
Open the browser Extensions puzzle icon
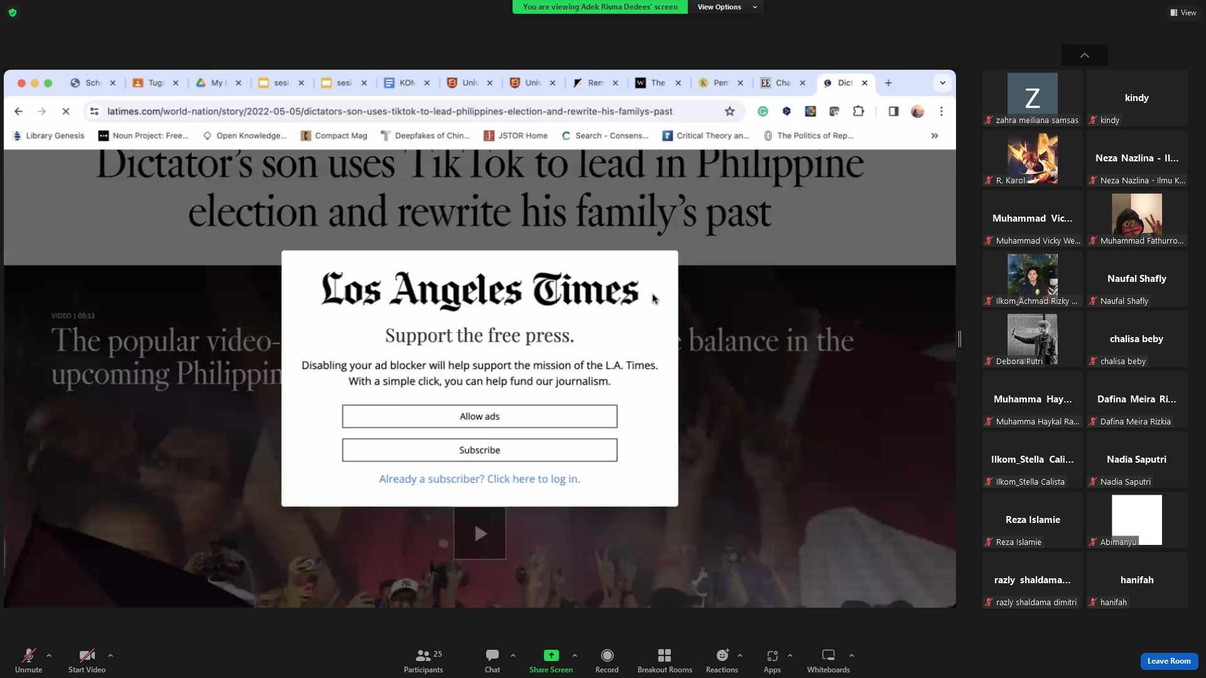pos(859,111)
